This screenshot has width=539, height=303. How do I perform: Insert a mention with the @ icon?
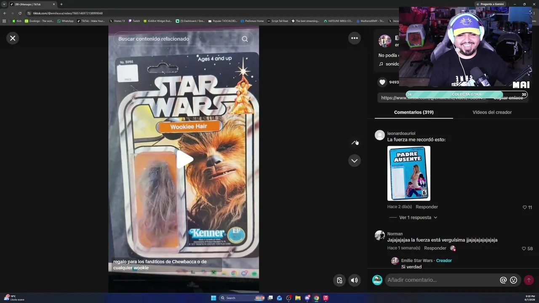point(503,280)
